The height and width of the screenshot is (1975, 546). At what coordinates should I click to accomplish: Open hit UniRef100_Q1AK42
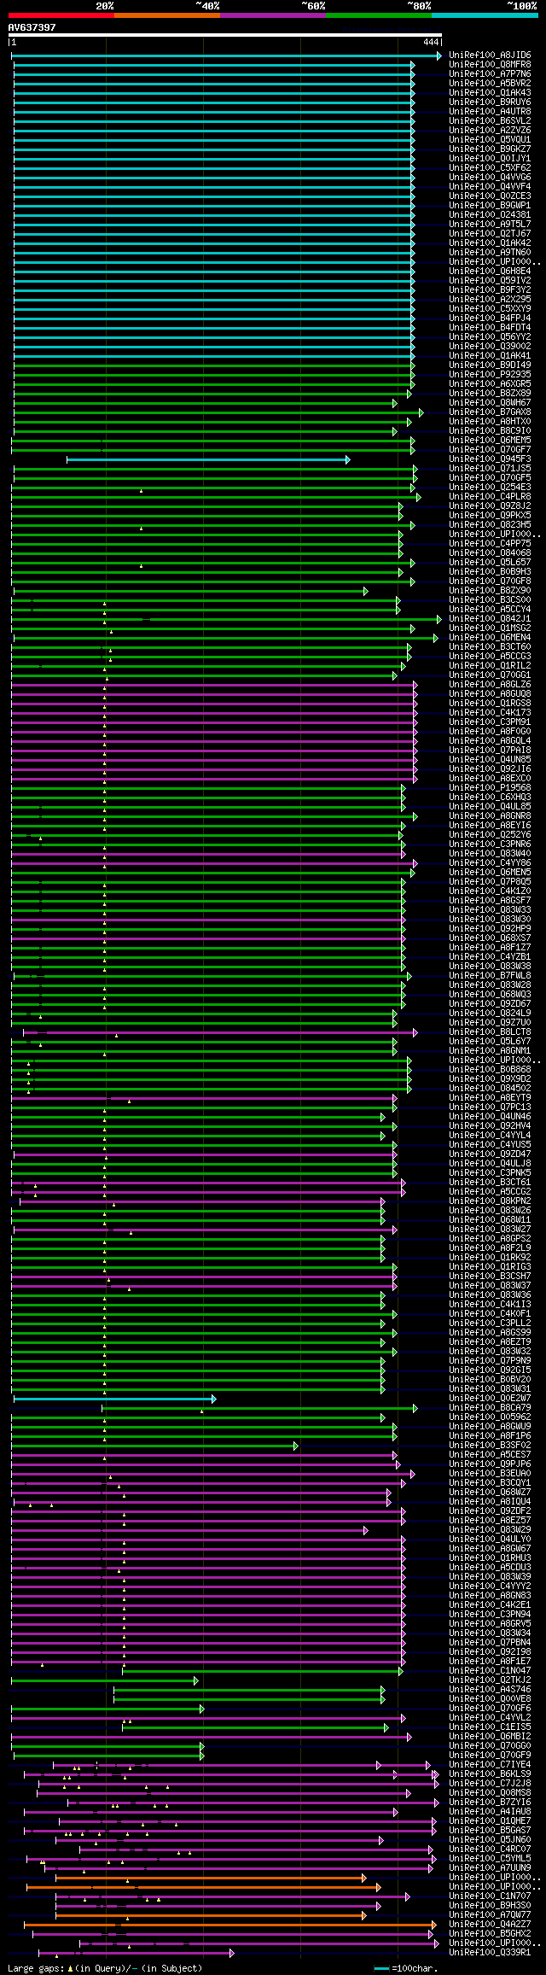tap(490, 243)
